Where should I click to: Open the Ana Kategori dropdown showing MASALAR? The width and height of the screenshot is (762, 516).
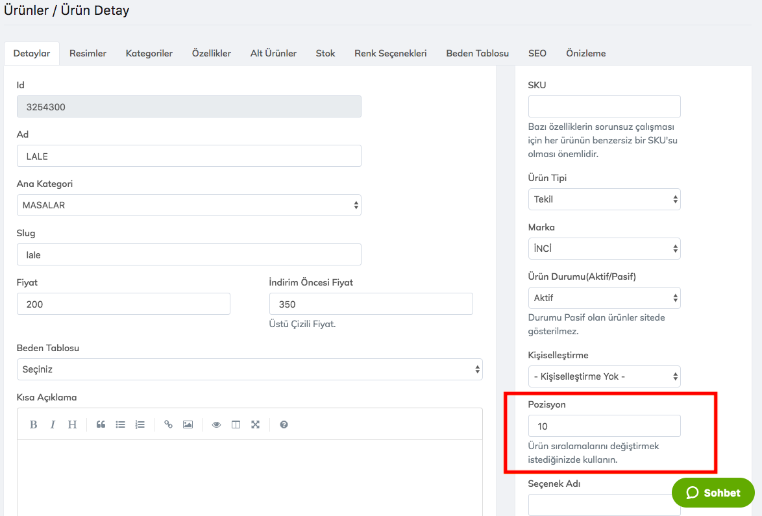pyautogui.click(x=188, y=205)
